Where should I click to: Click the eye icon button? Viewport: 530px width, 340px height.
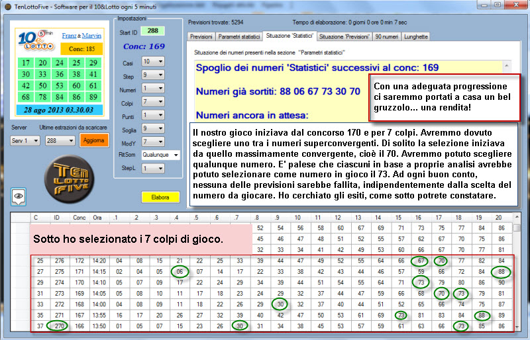tap(19, 196)
